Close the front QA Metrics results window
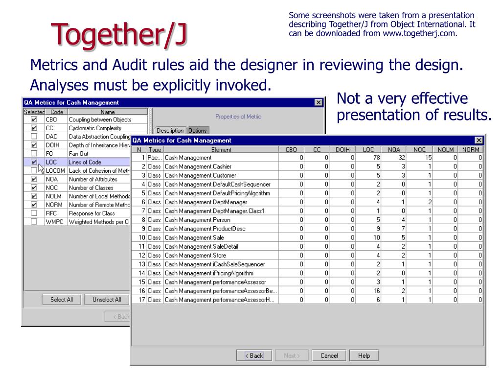This screenshot has width=501, height=376. (478, 141)
